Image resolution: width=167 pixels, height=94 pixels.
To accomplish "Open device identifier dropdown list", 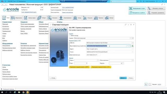I will (x=127, y=46).
